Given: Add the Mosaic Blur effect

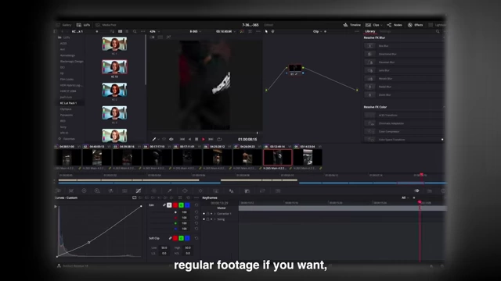Looking at the screenshot, I should pos(403,78).
